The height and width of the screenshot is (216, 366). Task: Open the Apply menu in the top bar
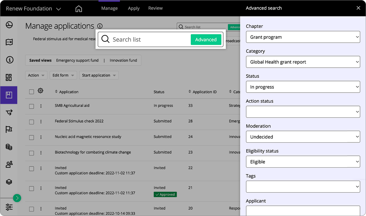(x=134, y=8)
